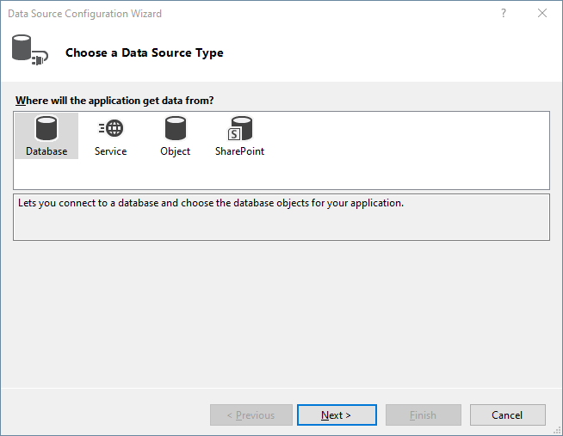Click the wizard header database plug icon
563x436 pixels.
point(28,49)
